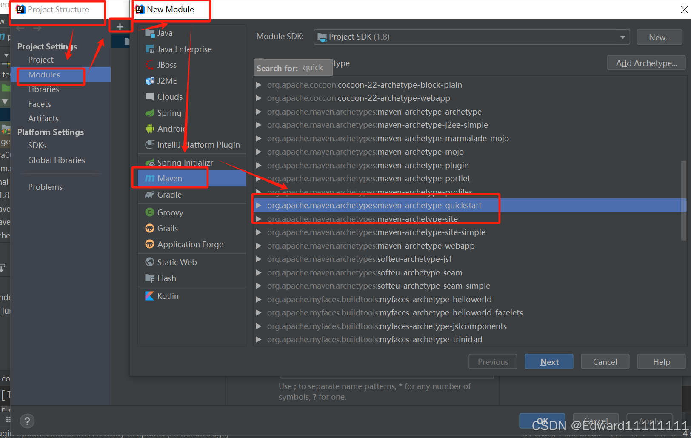Choose the JBoss module type icon
The height and width of the screenshot is (438, 691).
(x=150, y=65)
